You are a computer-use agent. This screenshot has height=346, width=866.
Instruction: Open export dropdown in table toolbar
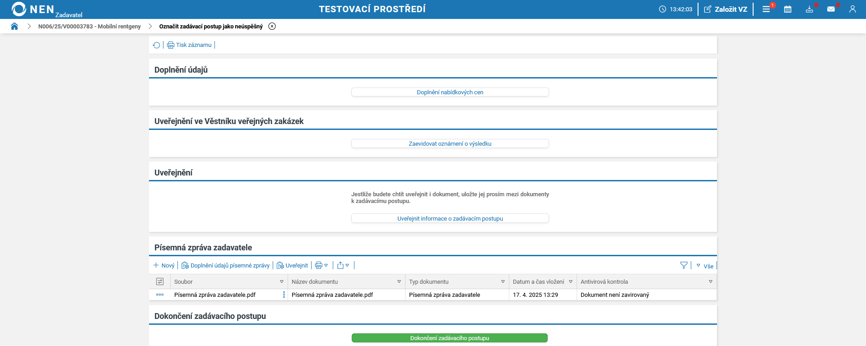coord(343,266)
